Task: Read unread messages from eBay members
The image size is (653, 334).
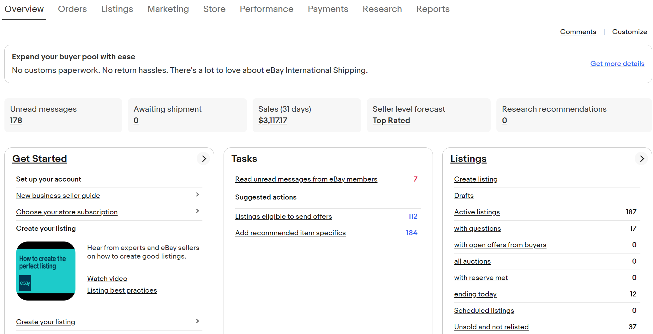Action: coord(306,179)
